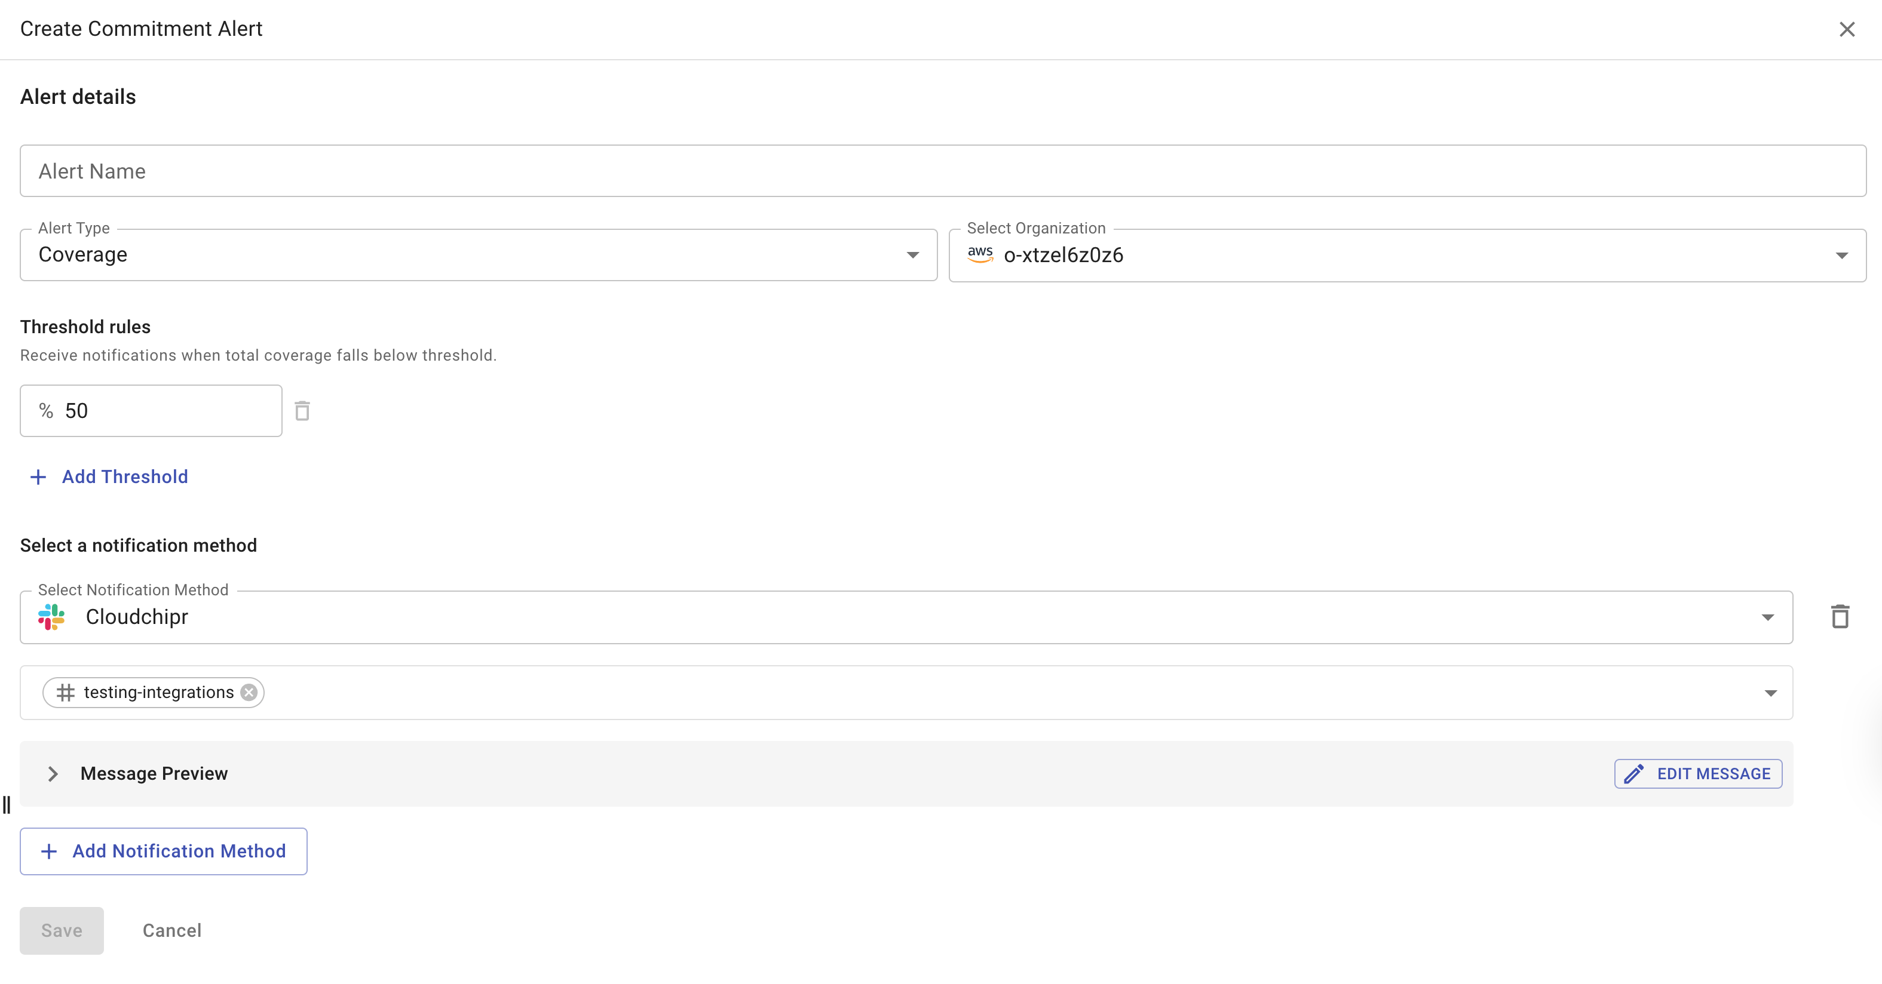Open the Alert Type dropdown
The image size is (1882, 984).
[x=912, y=255]
